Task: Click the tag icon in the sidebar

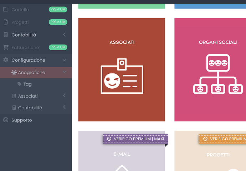Action: point(19,84)
